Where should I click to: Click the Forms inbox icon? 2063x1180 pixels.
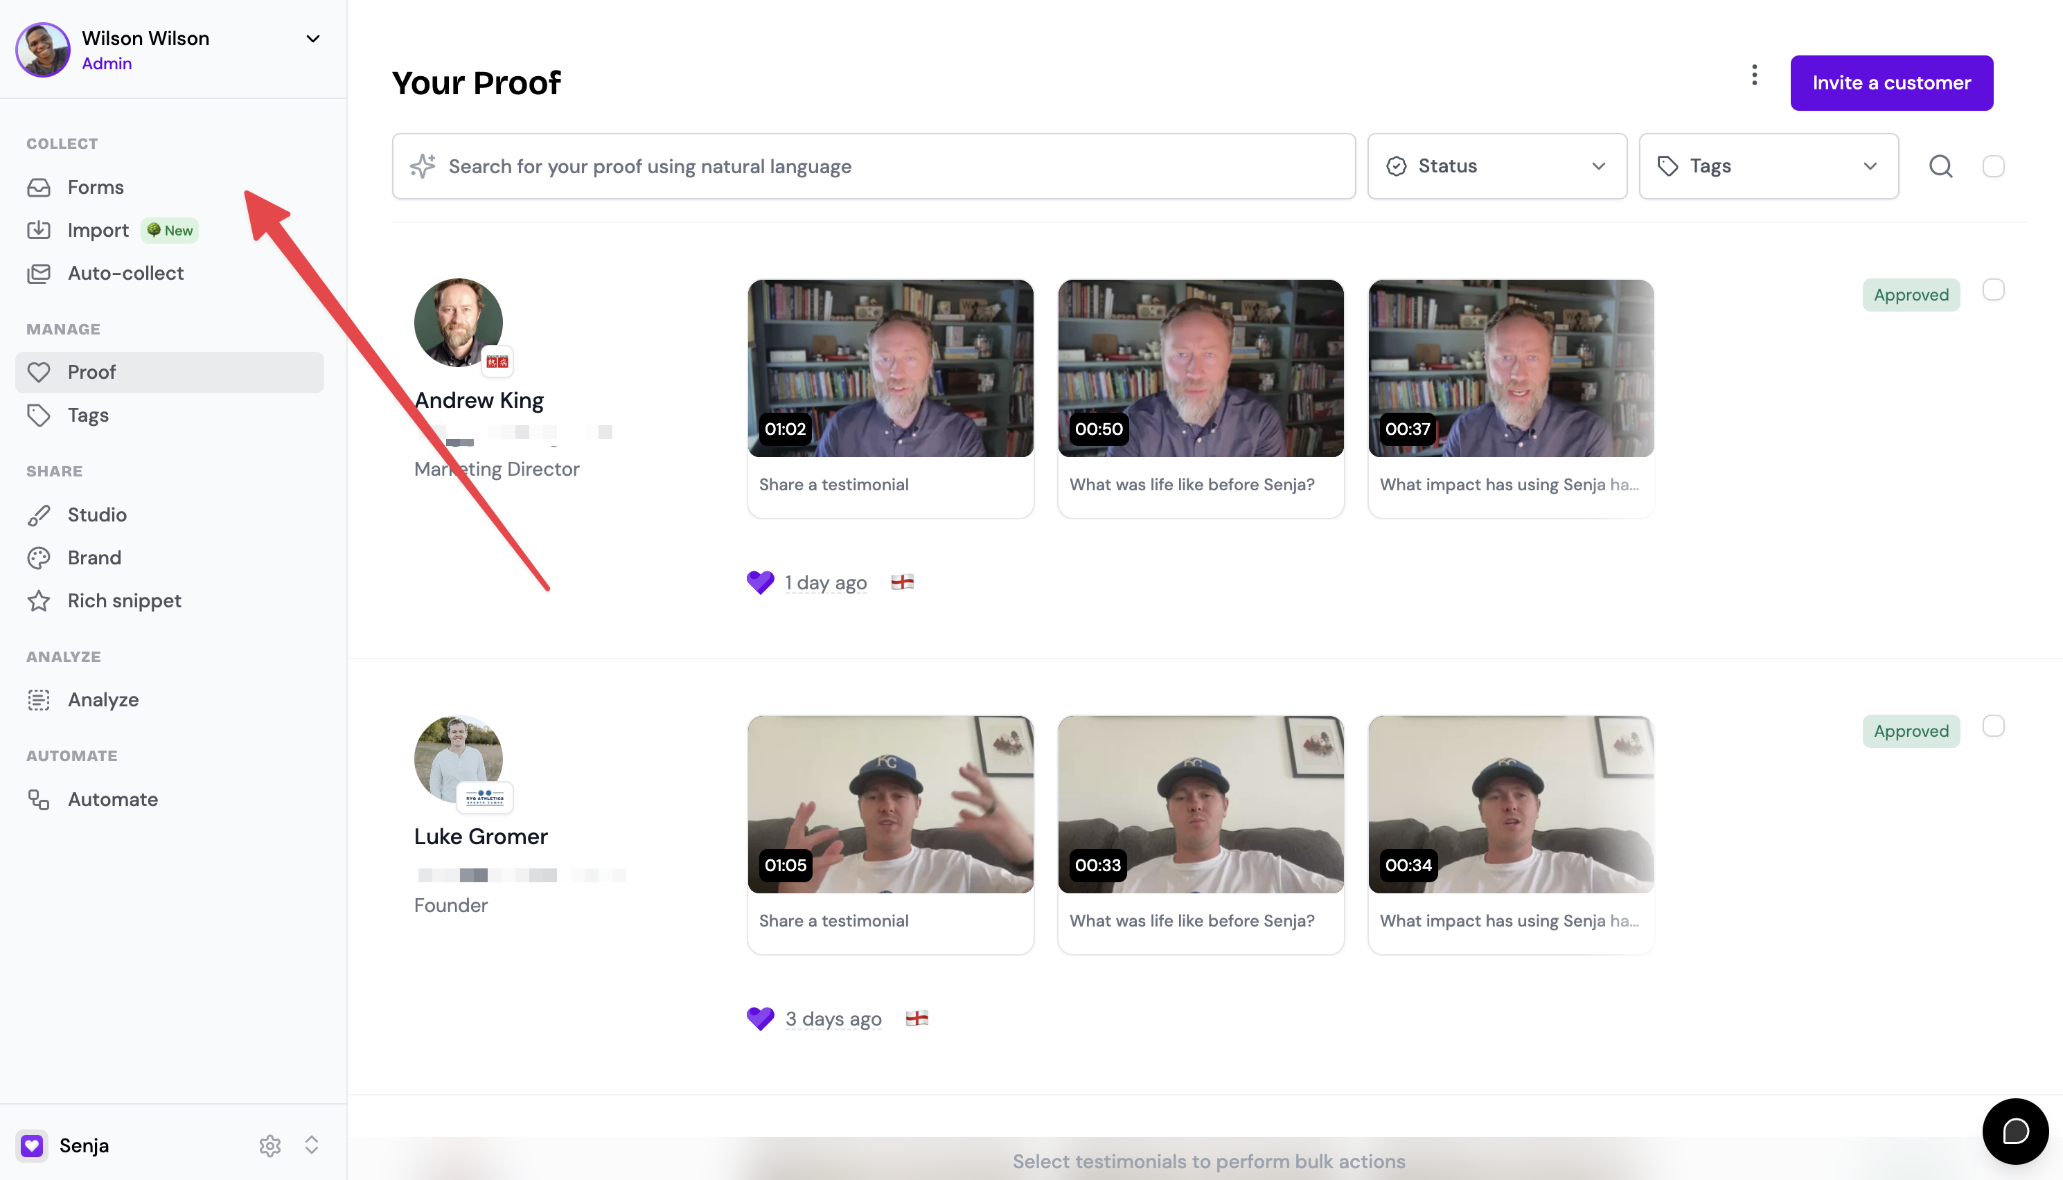pos(38,187)
